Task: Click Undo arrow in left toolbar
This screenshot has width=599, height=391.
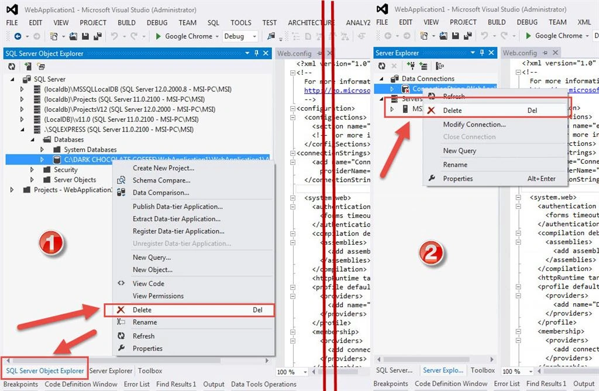Action: (114, 36)
